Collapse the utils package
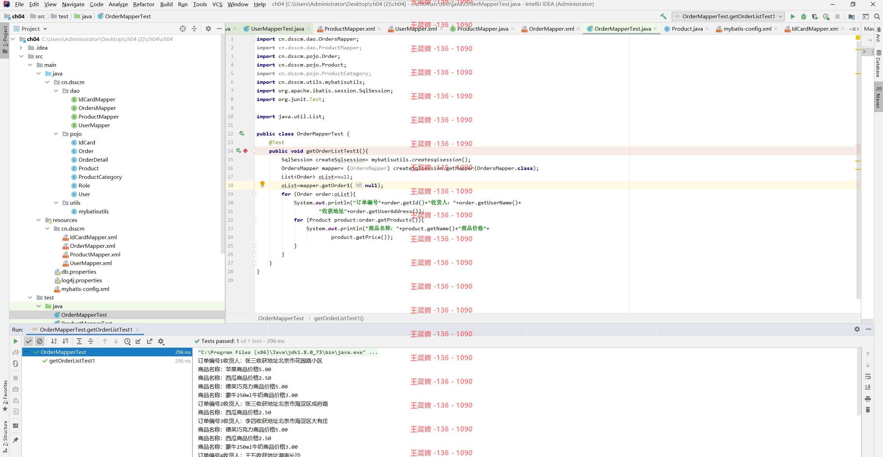883x457 pixels. (x=56, y=203)
